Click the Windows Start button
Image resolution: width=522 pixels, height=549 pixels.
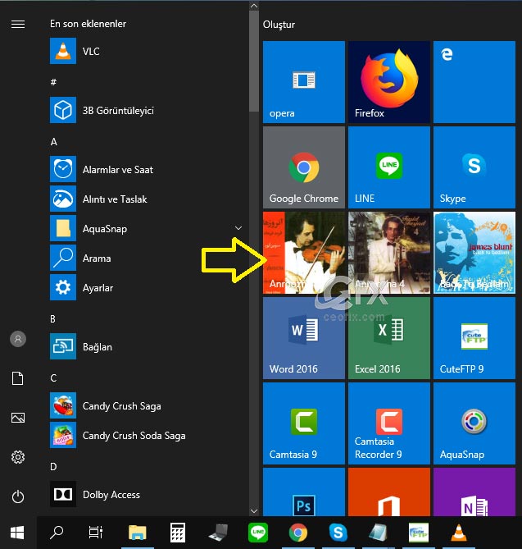pos(17,533)
